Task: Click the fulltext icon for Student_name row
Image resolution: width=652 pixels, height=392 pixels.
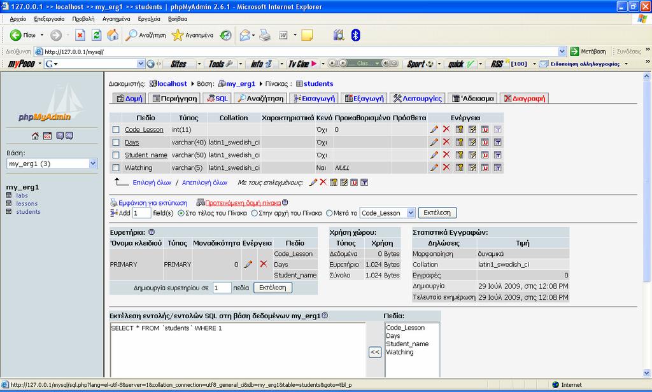Action: 497,155
